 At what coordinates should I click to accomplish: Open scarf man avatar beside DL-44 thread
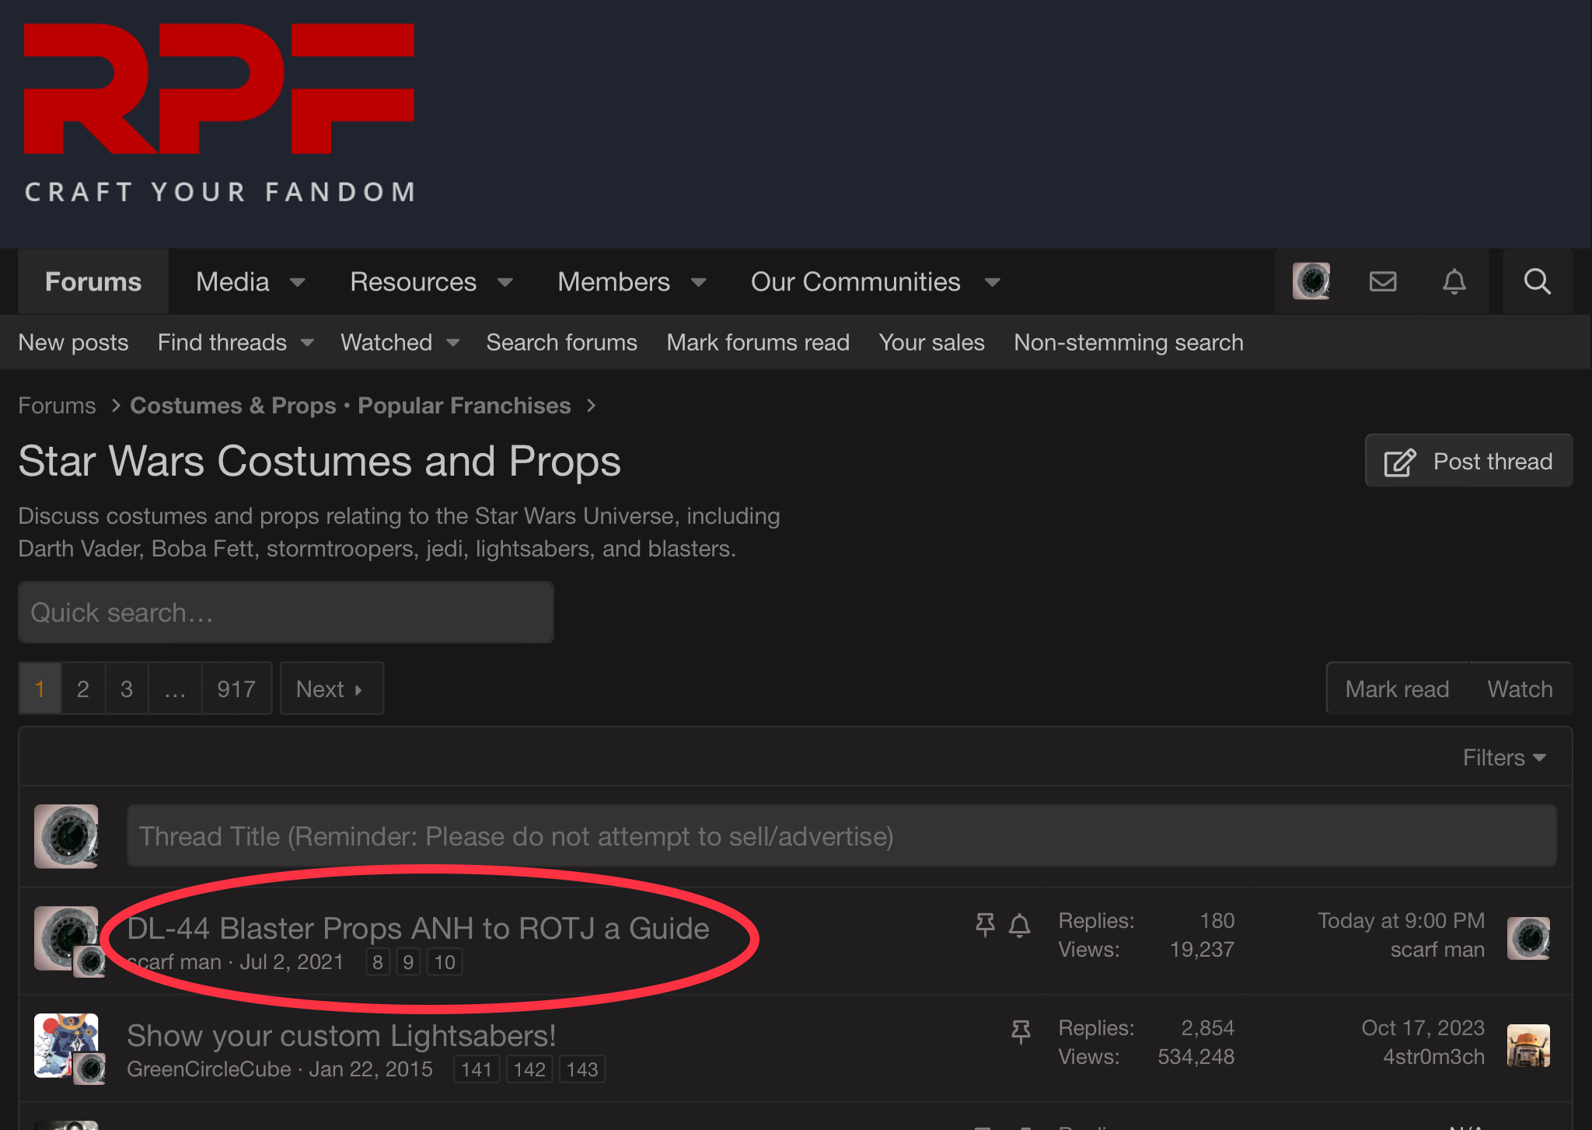pos(66,938)
